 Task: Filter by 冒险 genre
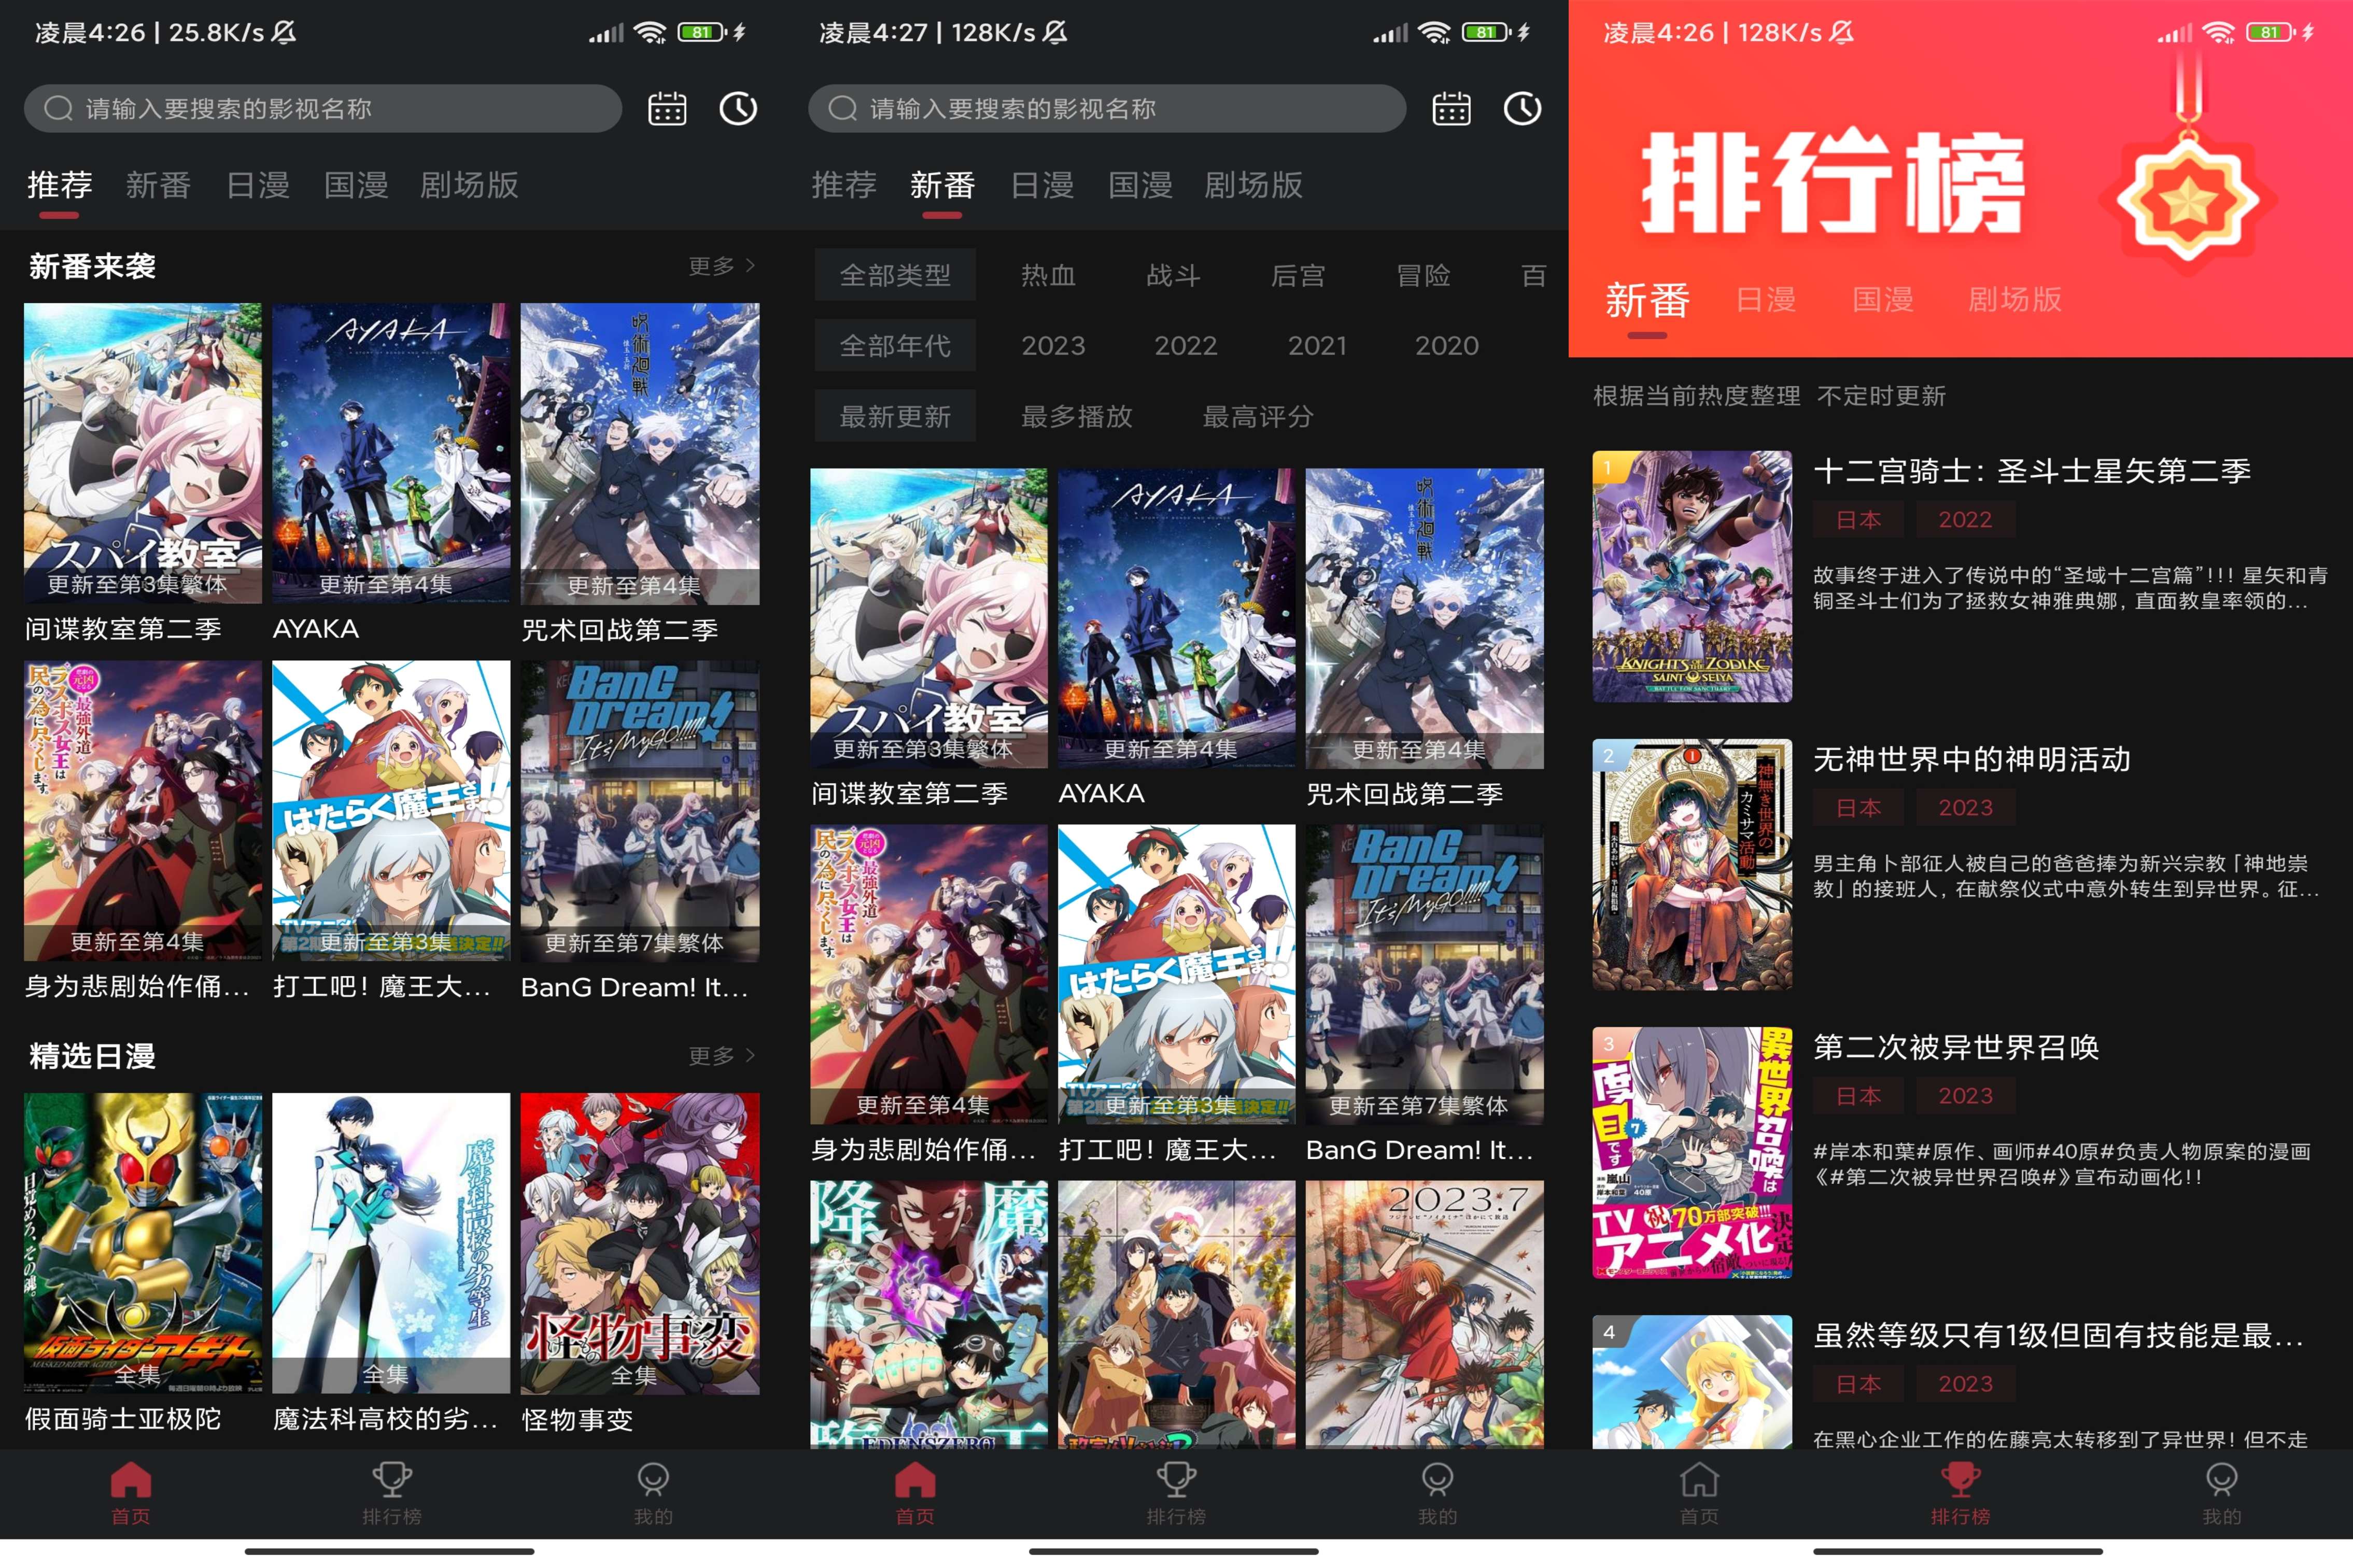(1423, 275)
